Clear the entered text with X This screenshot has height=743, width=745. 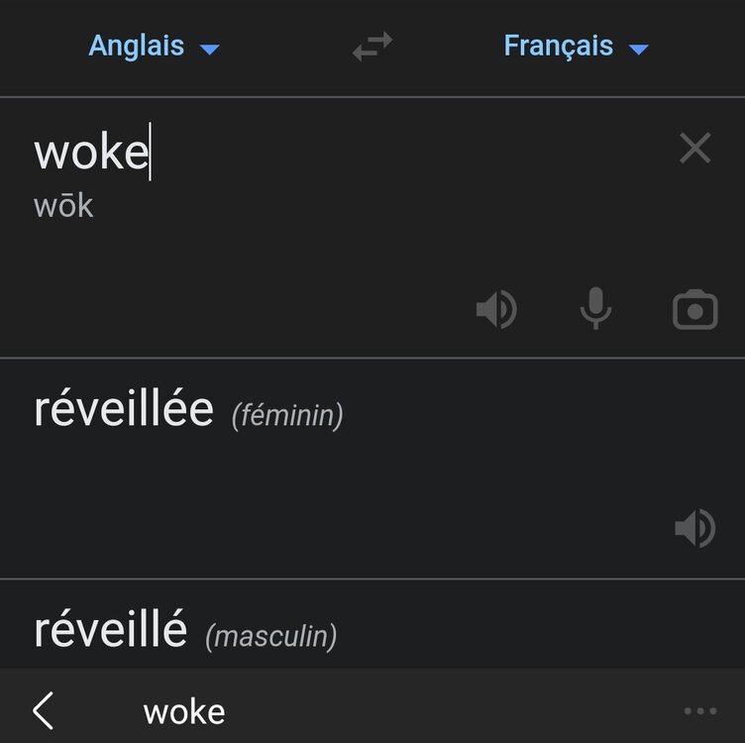[695, 149]
